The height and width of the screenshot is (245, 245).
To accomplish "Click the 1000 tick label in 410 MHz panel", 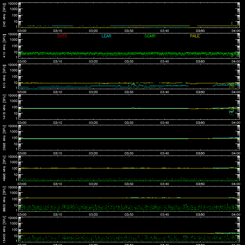I will click(14, 40).
